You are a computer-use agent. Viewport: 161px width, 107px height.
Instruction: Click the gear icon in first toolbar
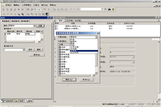22,9
